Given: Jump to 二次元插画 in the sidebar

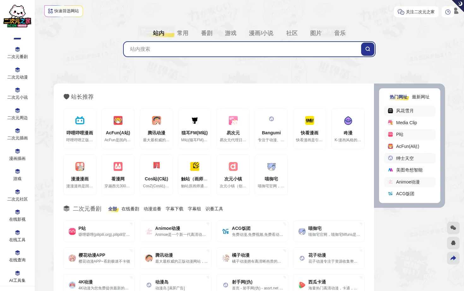Looking at the screenshot, I should point(17,134).
